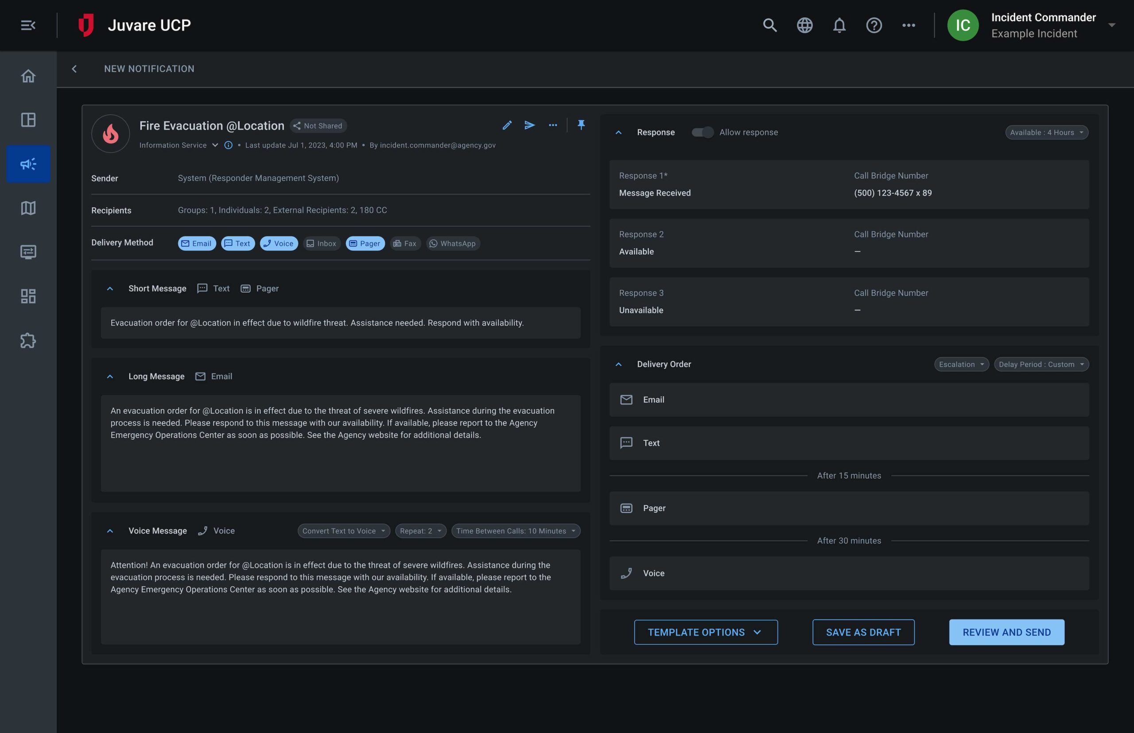Open the Escalation dropdown

pyautogui.click(x=961, y=364)
